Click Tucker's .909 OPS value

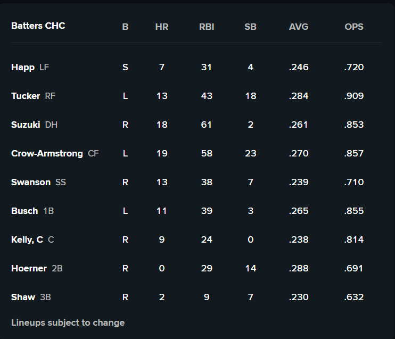point(354,96)
